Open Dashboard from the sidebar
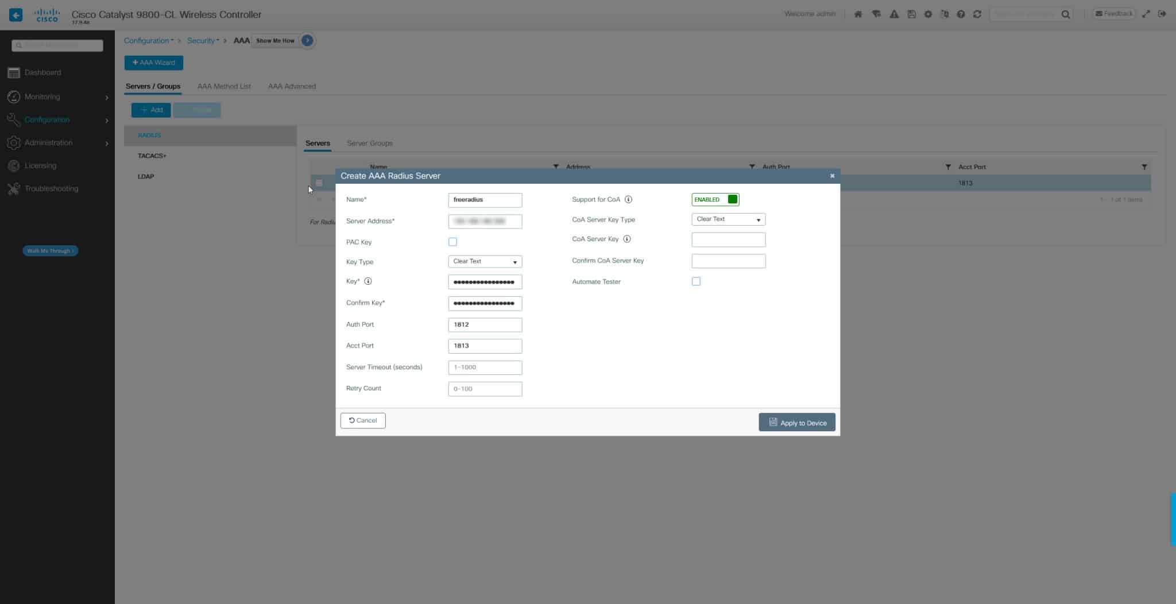The image size is (1176, 604). click(x=42, y=72)
